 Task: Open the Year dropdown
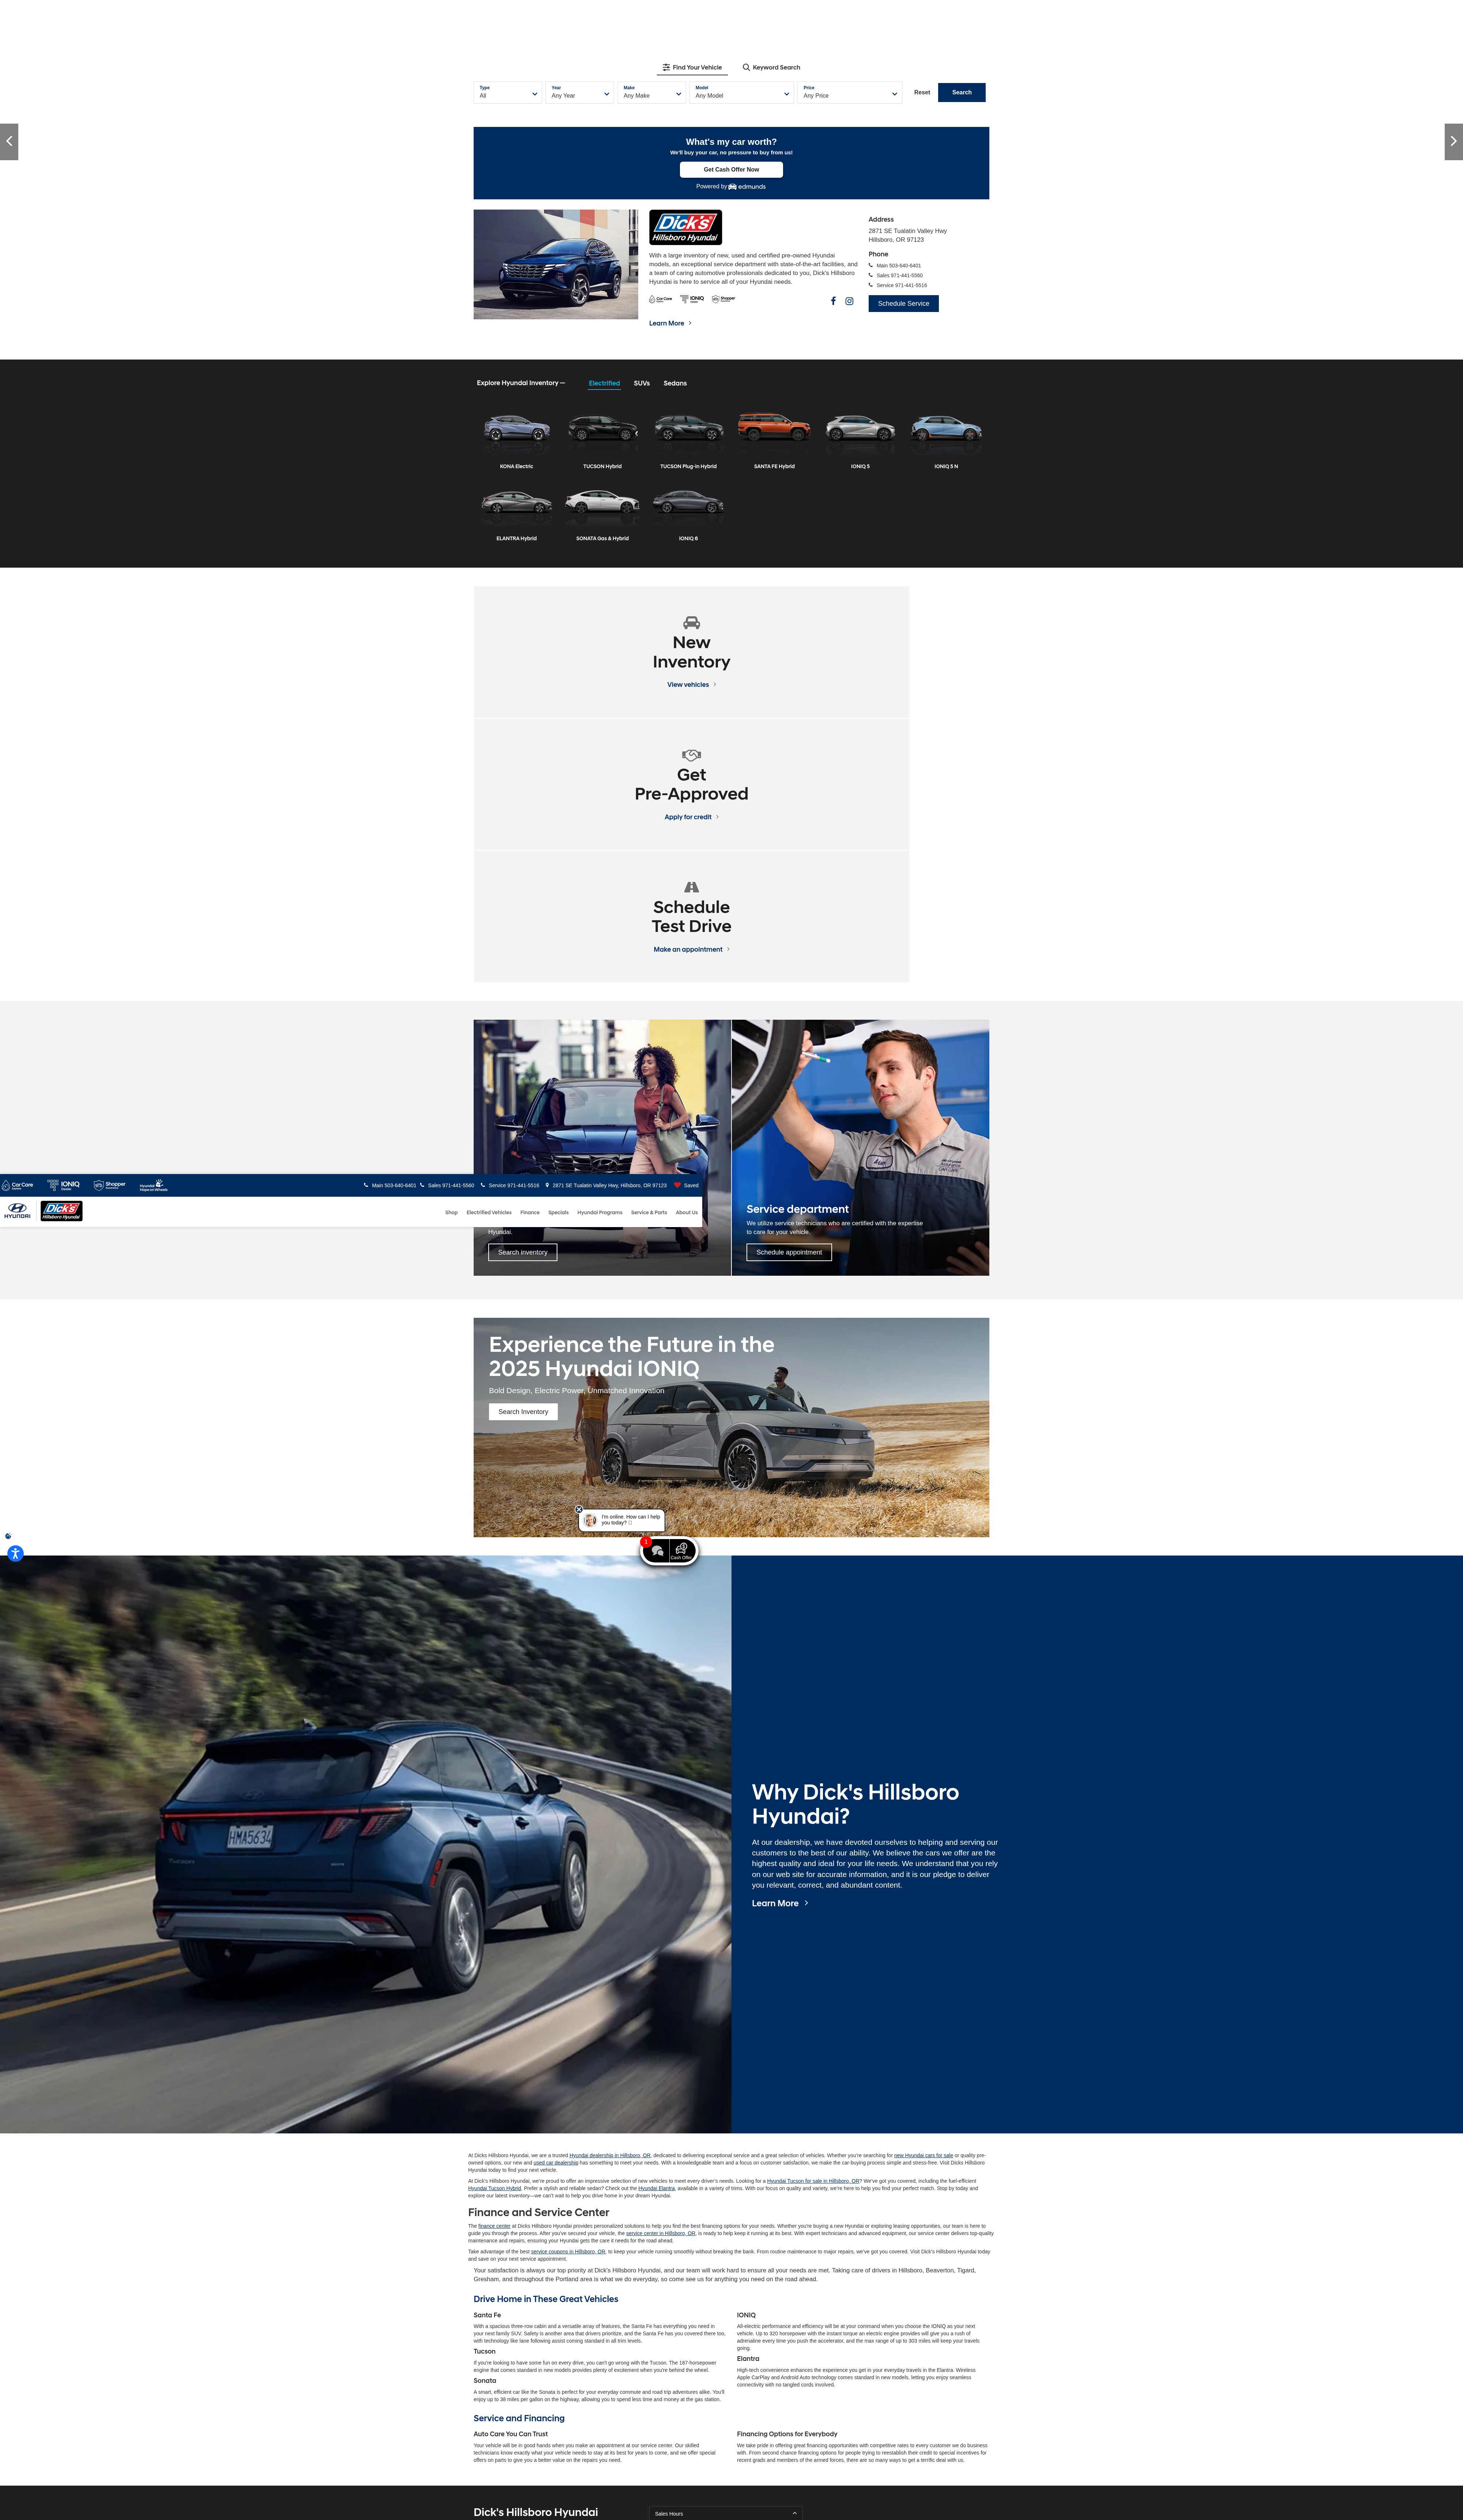[x=580, y=92]
